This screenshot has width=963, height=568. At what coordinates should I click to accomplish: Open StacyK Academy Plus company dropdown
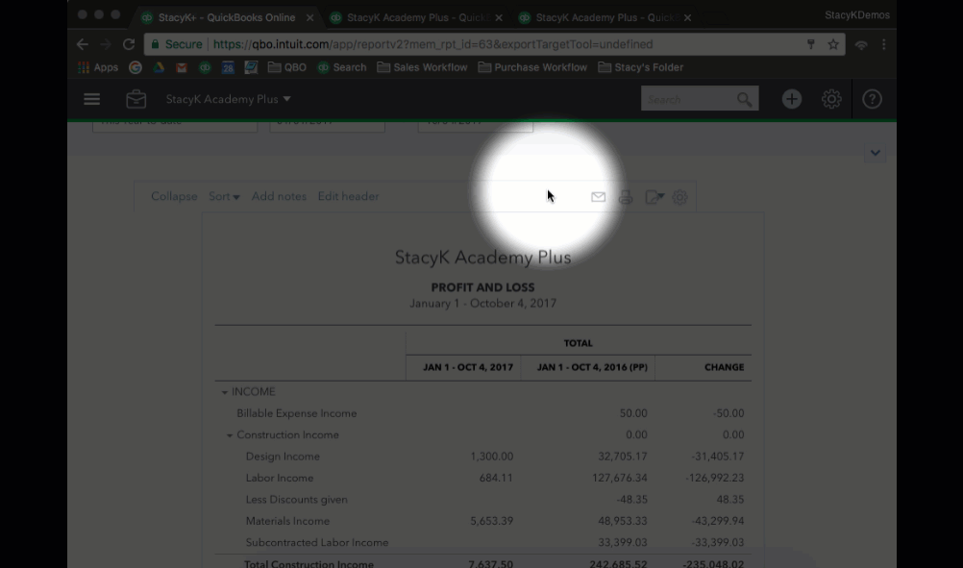point(228,99)
